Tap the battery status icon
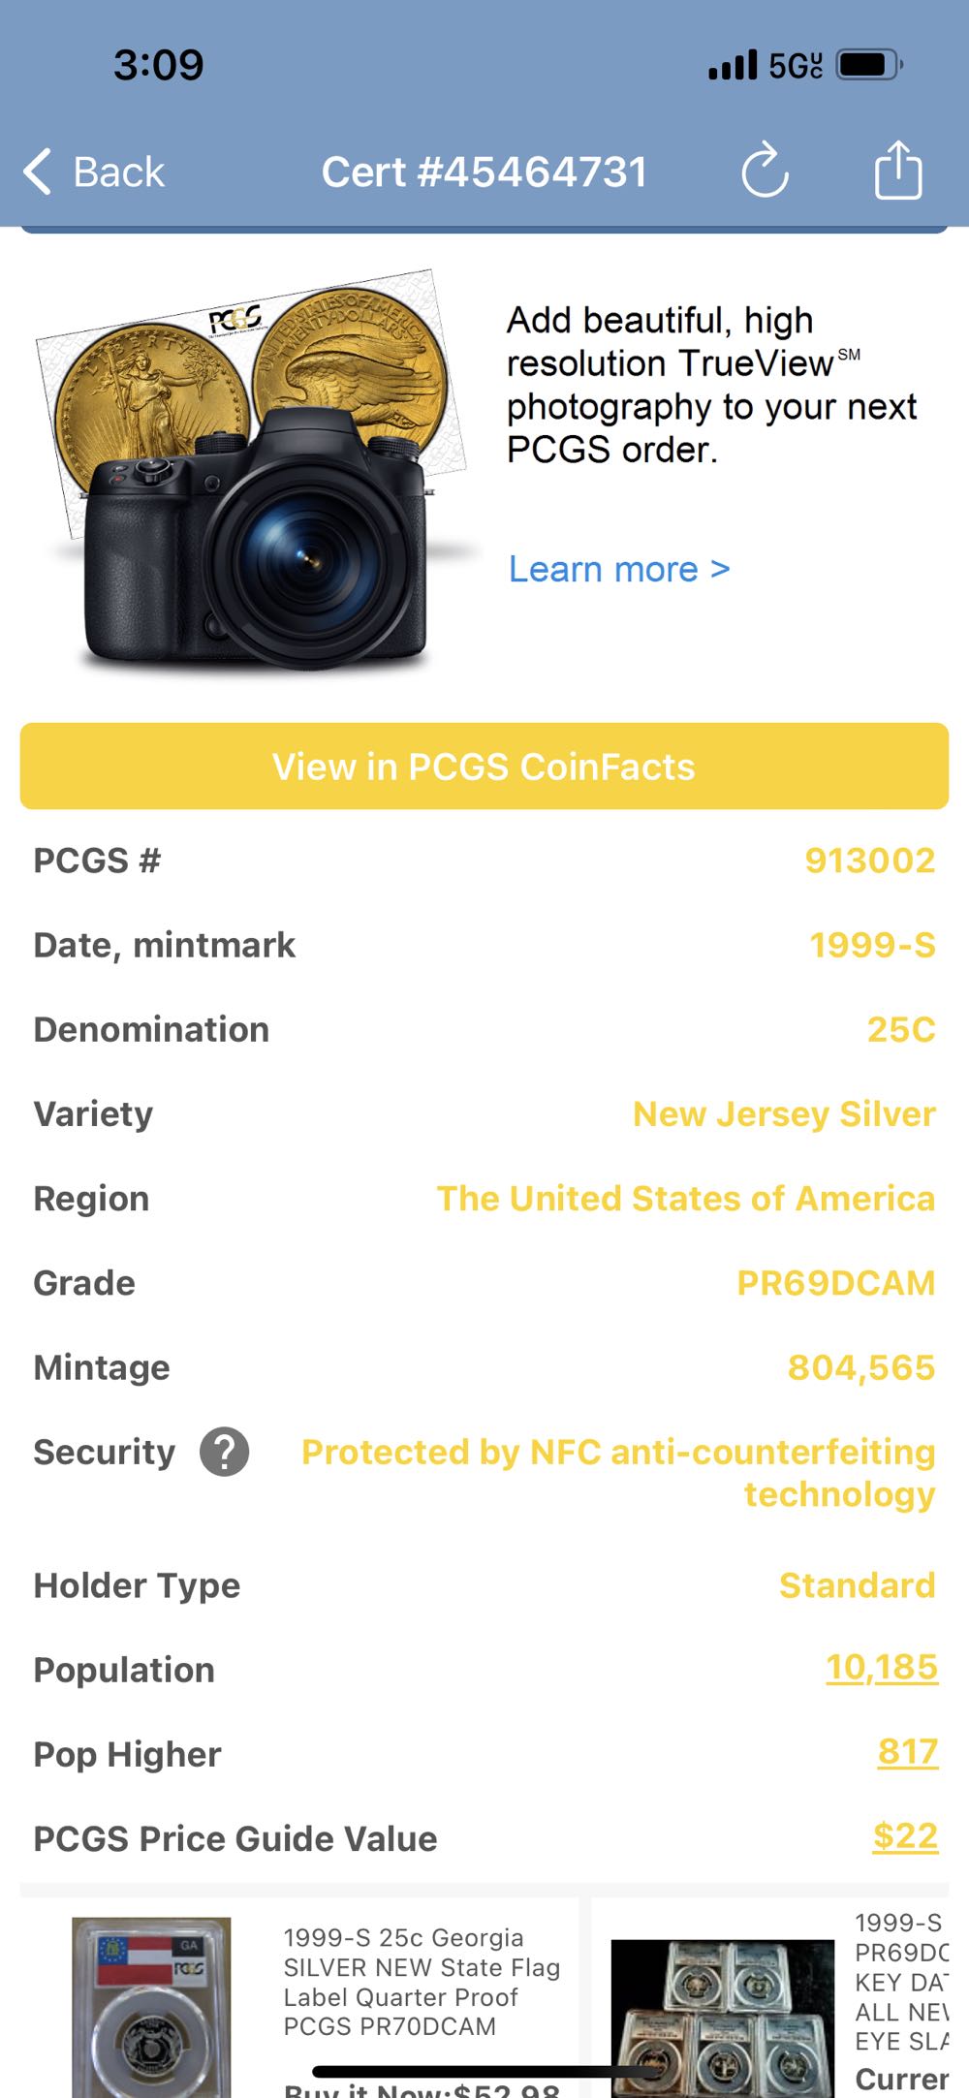Screen dimensions: 969x2098 869,65
